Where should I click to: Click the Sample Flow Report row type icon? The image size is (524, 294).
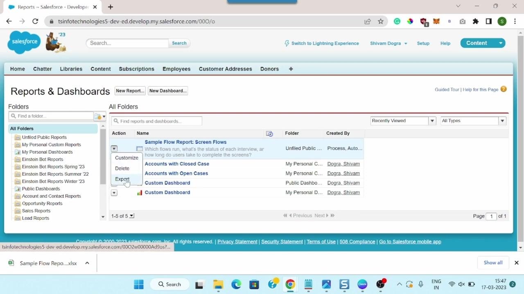tap(140, 149)
